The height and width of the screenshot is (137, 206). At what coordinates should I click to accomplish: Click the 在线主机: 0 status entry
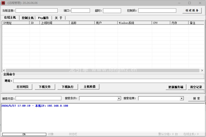tap(191, 134)
